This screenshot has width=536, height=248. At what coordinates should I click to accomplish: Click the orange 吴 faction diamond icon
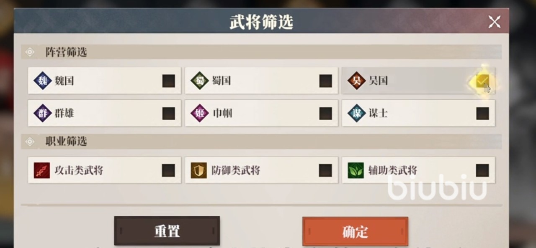[356, 81]
